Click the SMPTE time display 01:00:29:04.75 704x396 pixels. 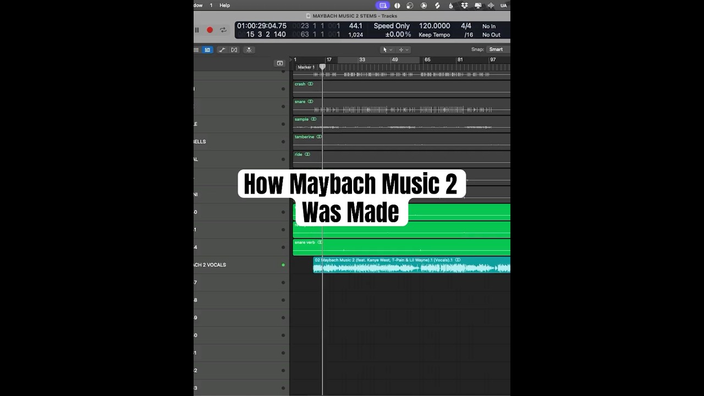(x=262, y=26)
